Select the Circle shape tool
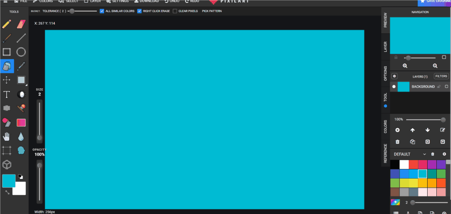The image size is (451, 214). [21, 52]
